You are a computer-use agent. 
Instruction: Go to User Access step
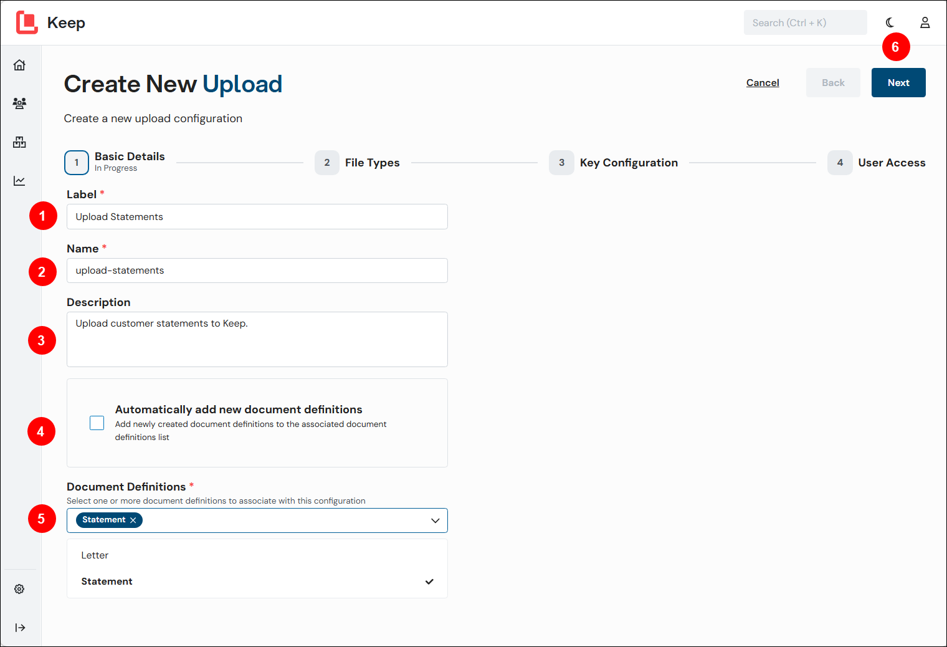(x=877, y=163)
